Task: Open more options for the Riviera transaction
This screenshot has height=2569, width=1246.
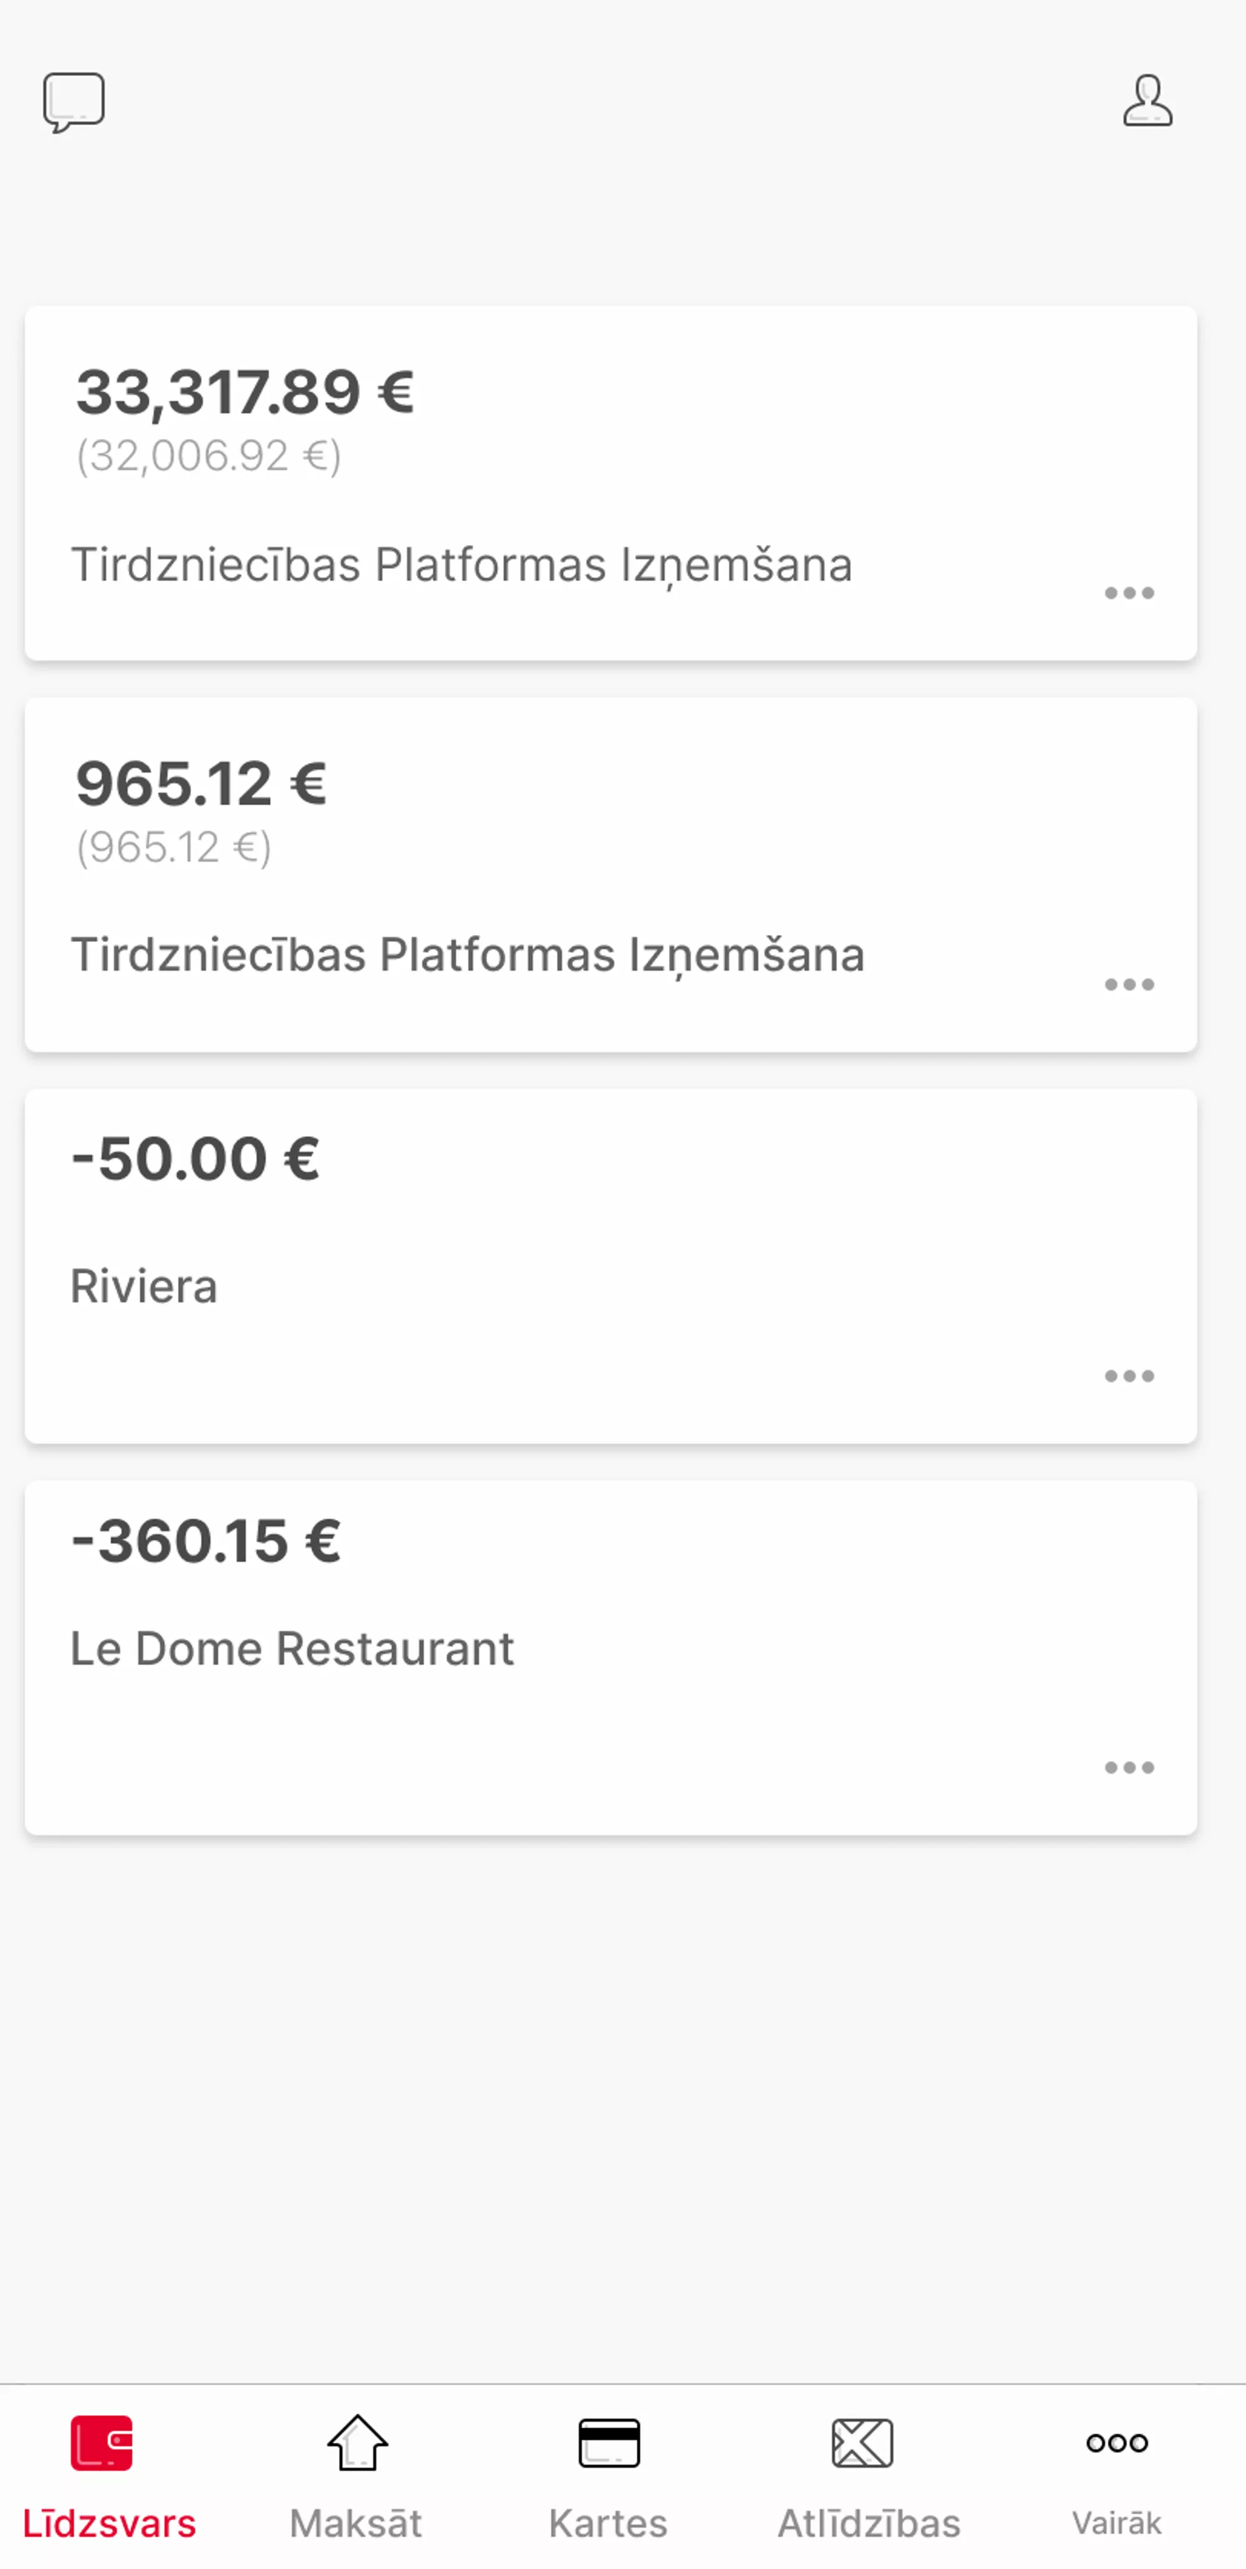Action: tap(1128, 1376)
